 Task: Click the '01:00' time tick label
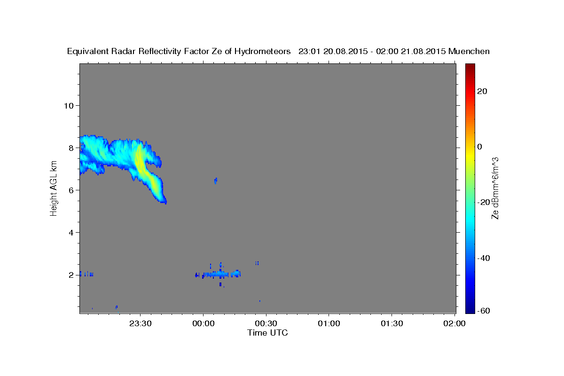(329, 323)
